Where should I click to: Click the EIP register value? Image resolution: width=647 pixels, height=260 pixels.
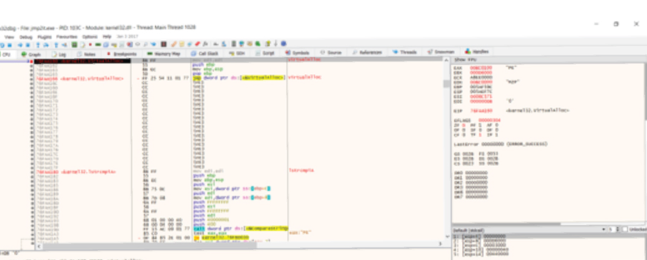[481, 111]
